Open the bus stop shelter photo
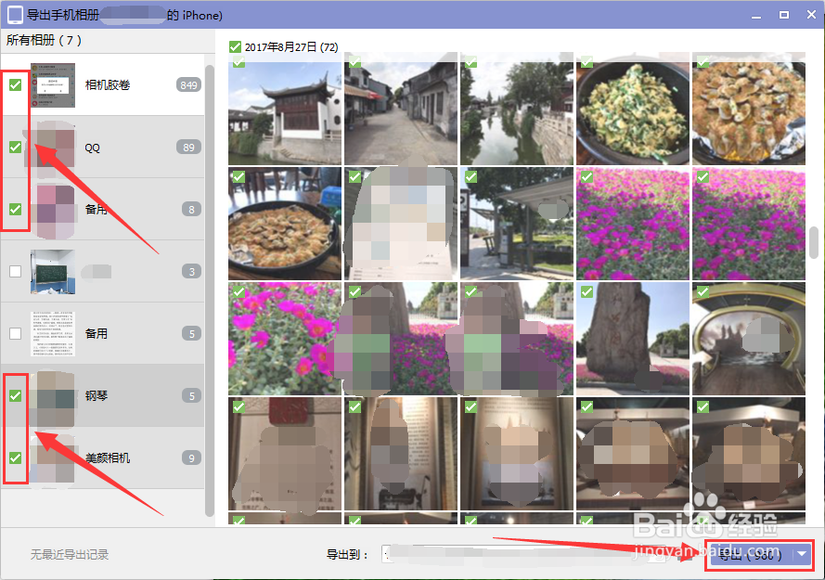Screen dimensions: 825x580 [517, 224]
